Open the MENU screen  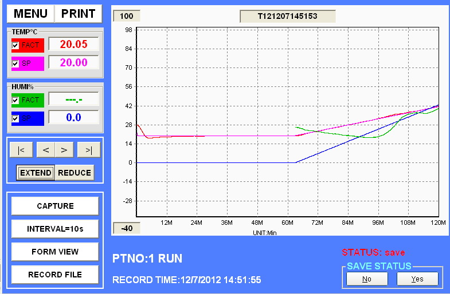coord(31,14)
